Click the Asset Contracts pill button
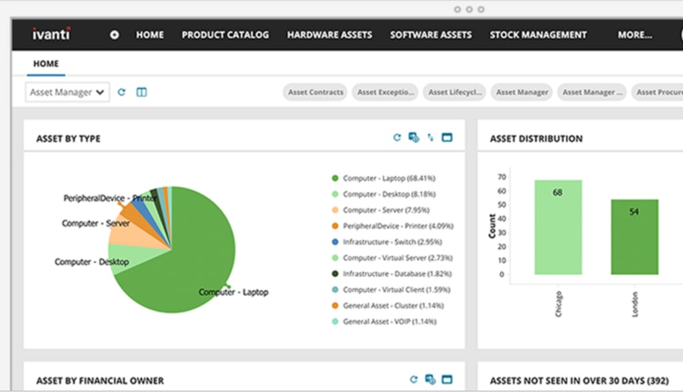The width and height of the screenshot is (683, 392). click(x=315, y=92)
